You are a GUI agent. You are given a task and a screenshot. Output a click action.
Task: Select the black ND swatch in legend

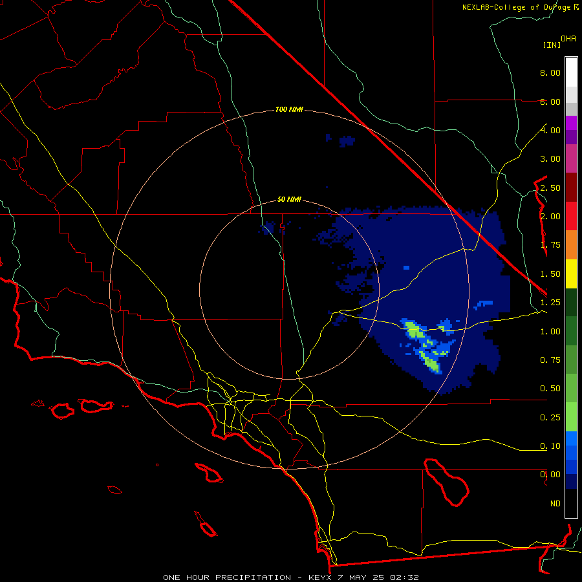571,503
